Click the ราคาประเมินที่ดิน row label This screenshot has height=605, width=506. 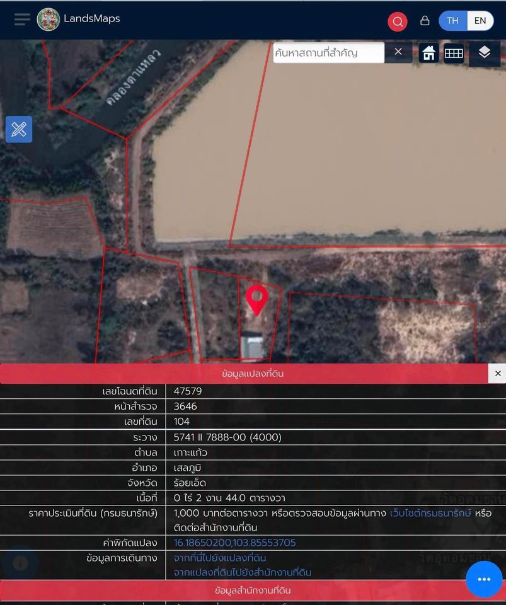[x=93, y=513]
